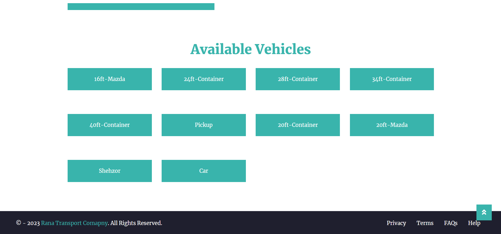Viewport: 501px width, 234px height.
Task: Pick the 34ft-Container vehicle button
Action: [x=392, y=79]
